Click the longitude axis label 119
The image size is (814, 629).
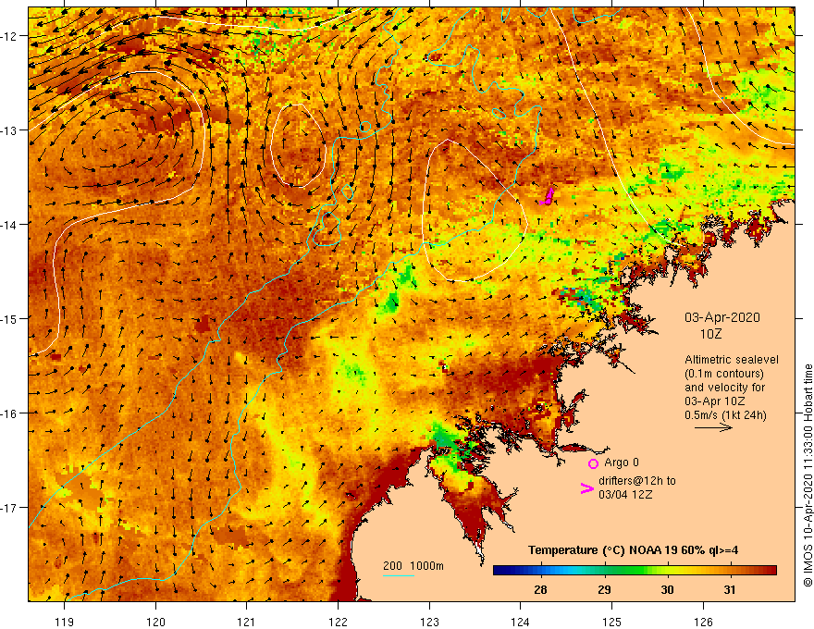tap(65, 622)
